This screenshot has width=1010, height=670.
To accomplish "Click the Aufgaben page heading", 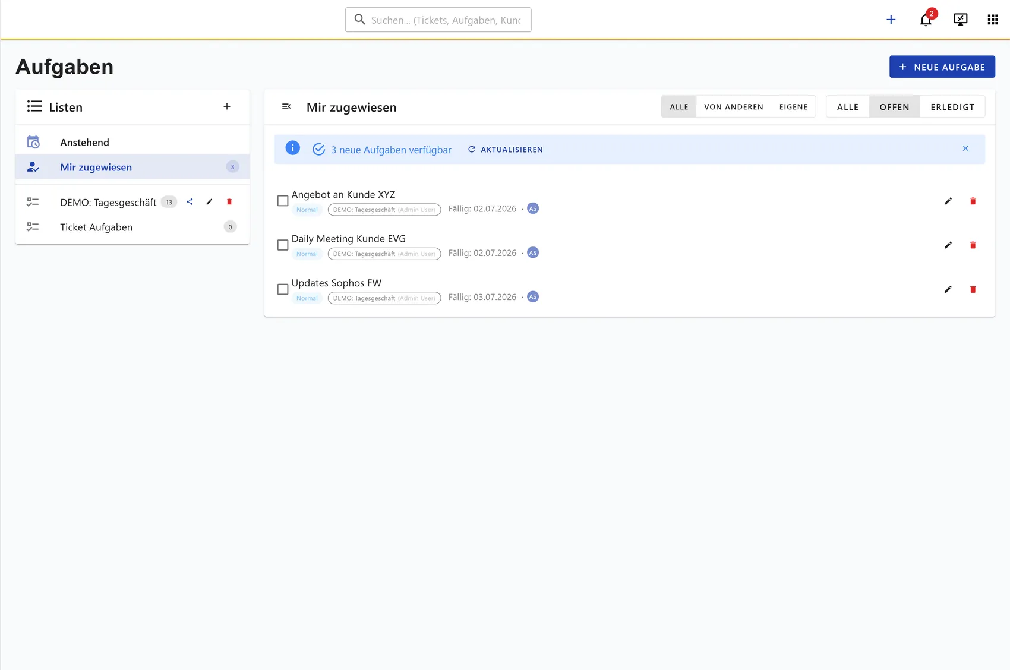I will coord(65,67).
